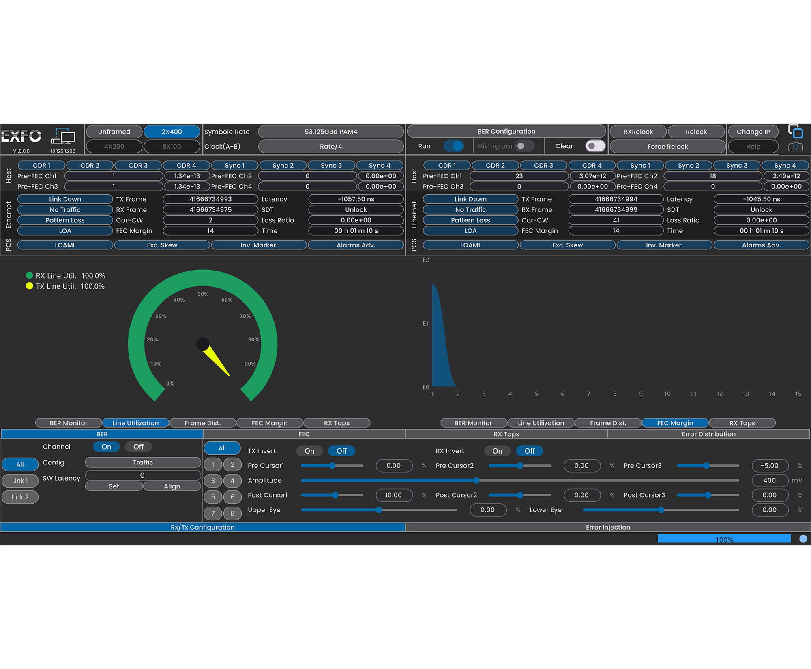Switch left panel to Frame Dist. tab
The height and width of the screenshot is (669, 811).
[202, 423]
